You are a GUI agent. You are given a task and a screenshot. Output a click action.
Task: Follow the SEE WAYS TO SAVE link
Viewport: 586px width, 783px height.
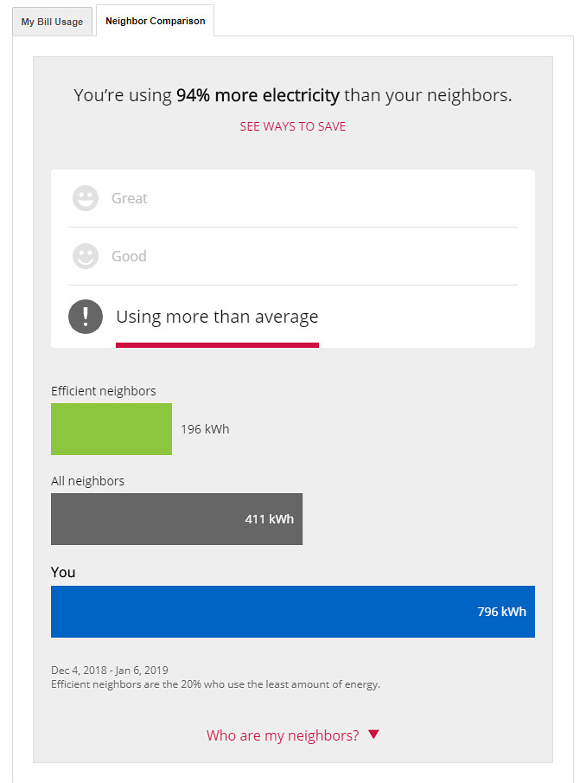(x=293, y=126)
